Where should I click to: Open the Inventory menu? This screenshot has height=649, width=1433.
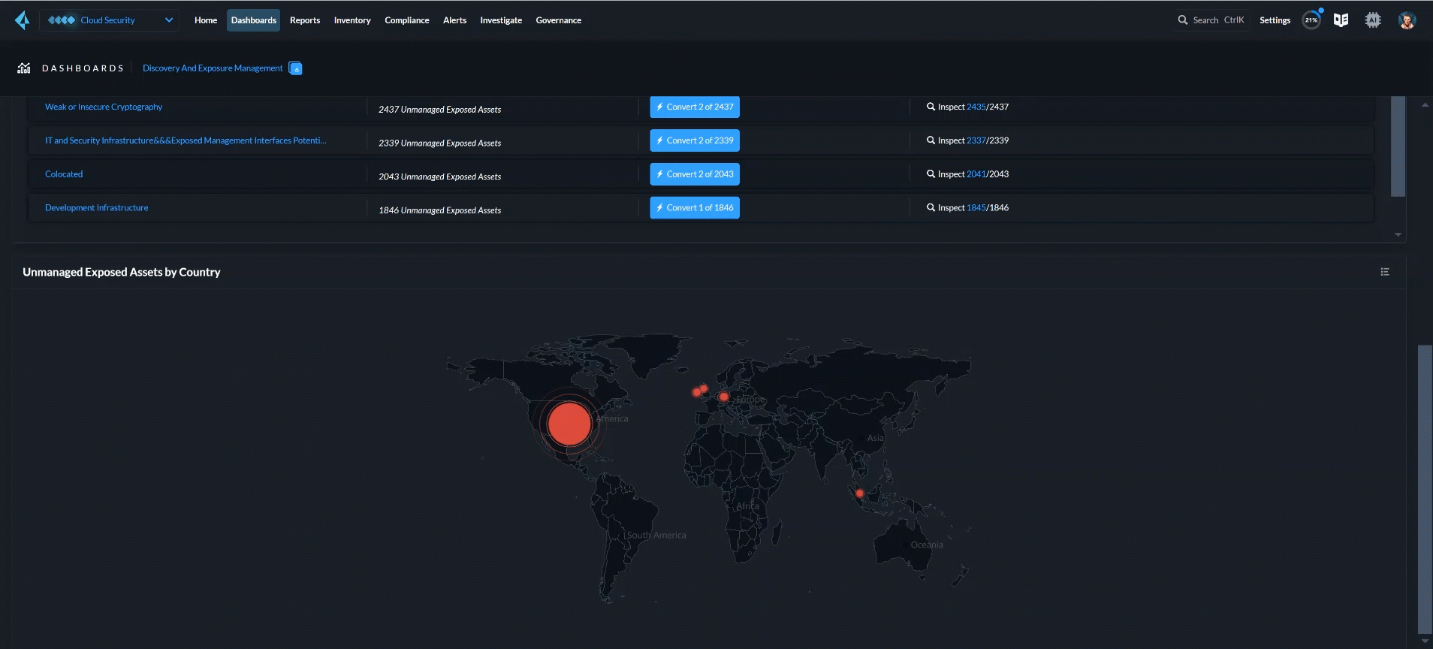point(352,20)
